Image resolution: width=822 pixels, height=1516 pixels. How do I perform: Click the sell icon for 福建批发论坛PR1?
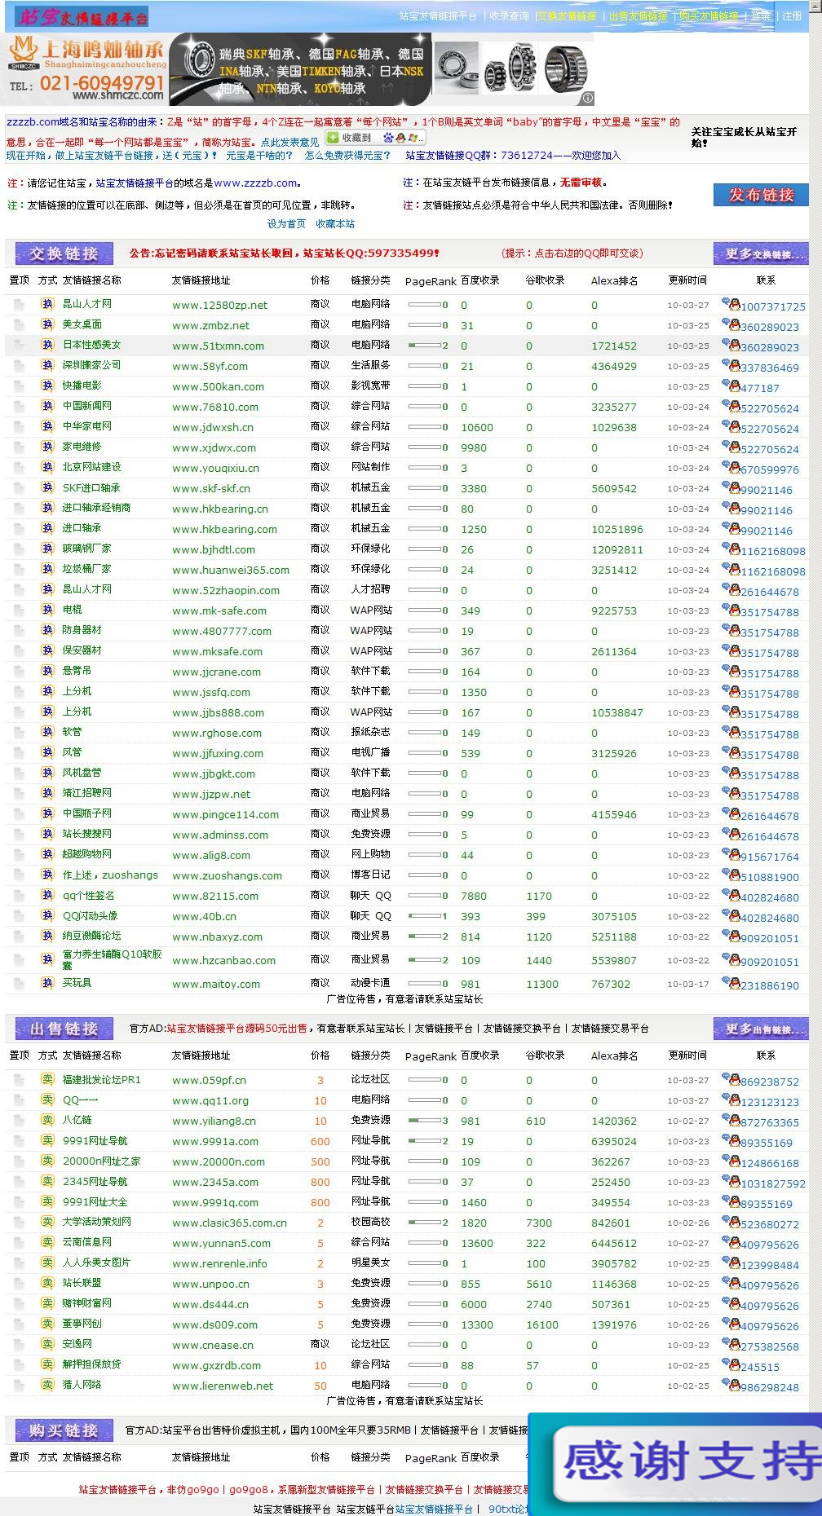coord(47,1079)
